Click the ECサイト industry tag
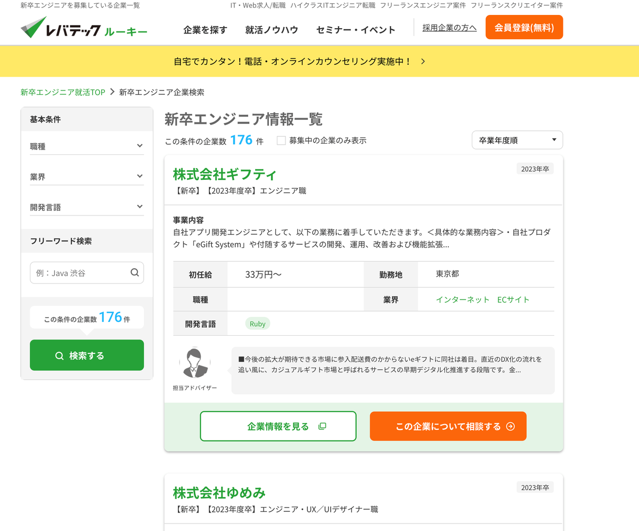Image resolution: width=639 pixels, height=531 pixels. click(513, 300)
